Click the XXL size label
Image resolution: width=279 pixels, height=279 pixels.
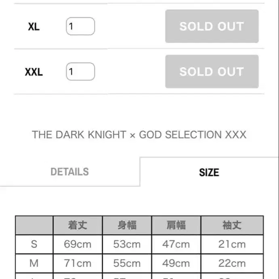34,72
